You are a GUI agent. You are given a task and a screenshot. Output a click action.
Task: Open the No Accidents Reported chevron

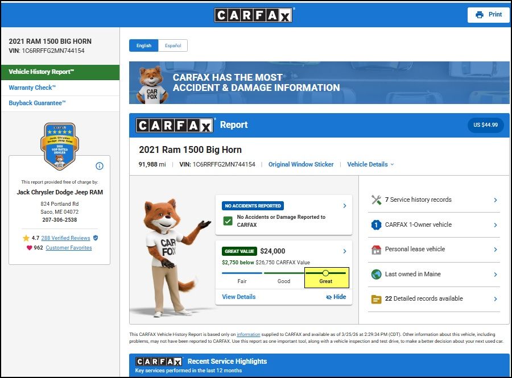[345, 206]
